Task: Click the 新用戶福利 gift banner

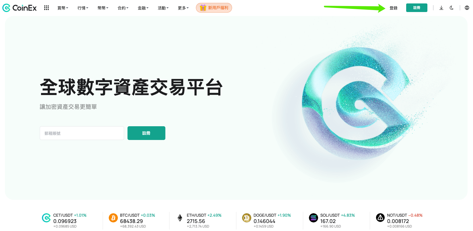Action: [x=214, y=8]
